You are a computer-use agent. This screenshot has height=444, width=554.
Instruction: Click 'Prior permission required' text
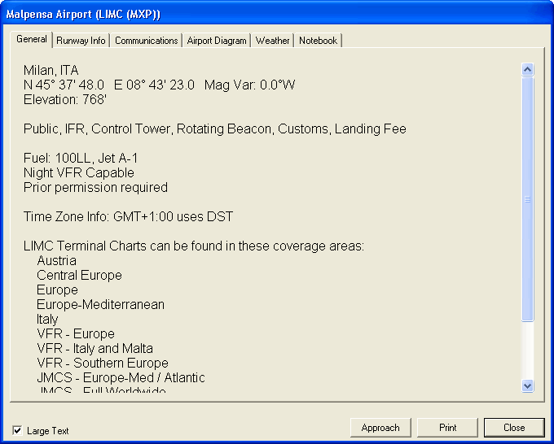(x=95, y=187)
